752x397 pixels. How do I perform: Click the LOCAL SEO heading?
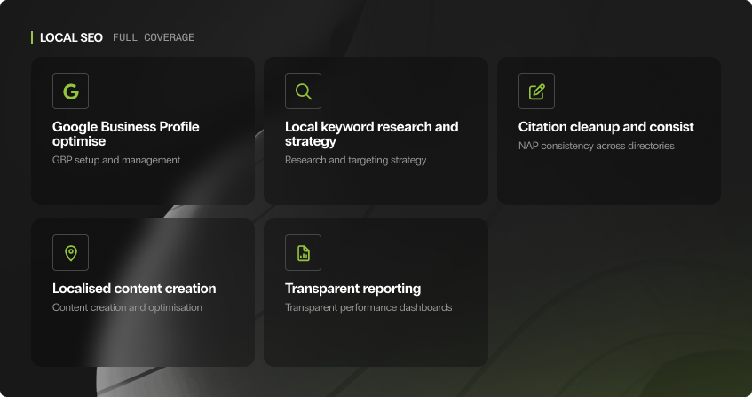(x=71, y=37)
